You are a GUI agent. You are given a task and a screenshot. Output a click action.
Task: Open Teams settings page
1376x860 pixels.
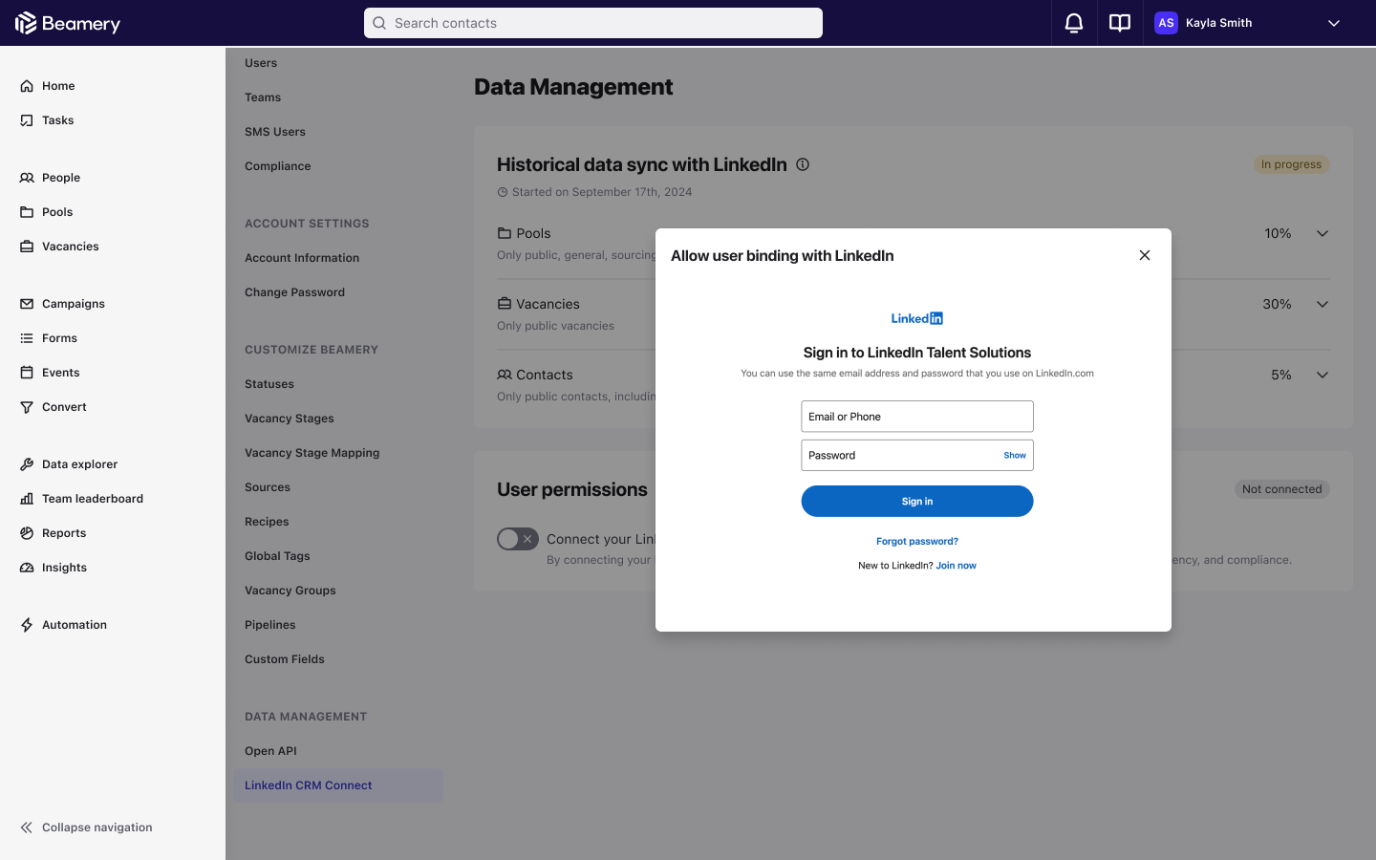click(x=263, y=97)
